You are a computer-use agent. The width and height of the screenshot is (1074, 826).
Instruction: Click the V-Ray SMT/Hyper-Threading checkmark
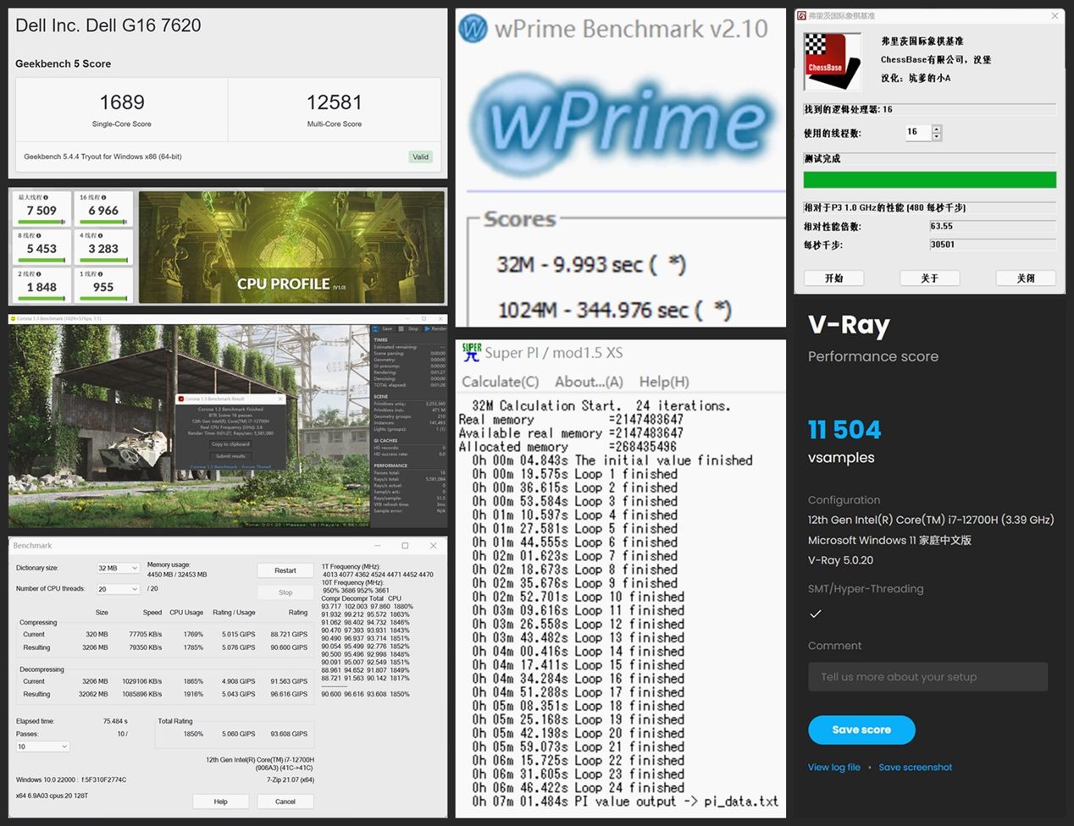click(815, 614)
